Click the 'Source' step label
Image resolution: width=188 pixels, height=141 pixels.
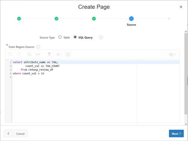point(131,25)
